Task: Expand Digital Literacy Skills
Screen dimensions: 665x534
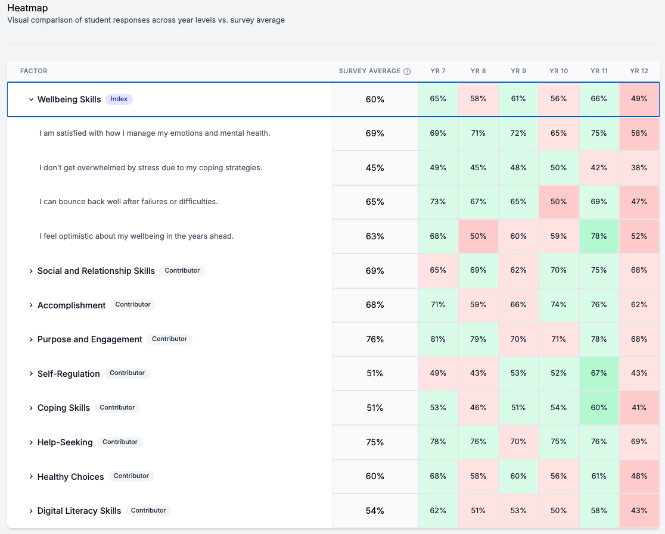Action: pyautogui.click(x=31, y=510)
